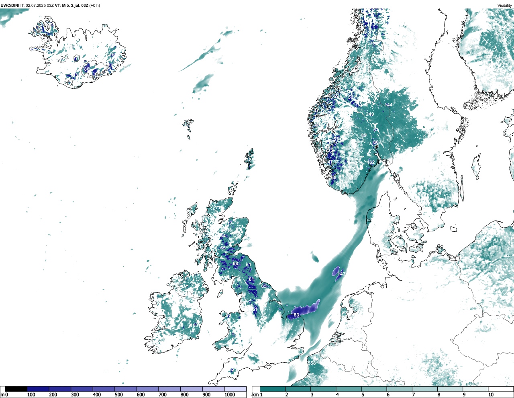Viewport: 514px width, 398px height.
Task: Click the 700 tick label on the metre scale
Action: (162, 395)
